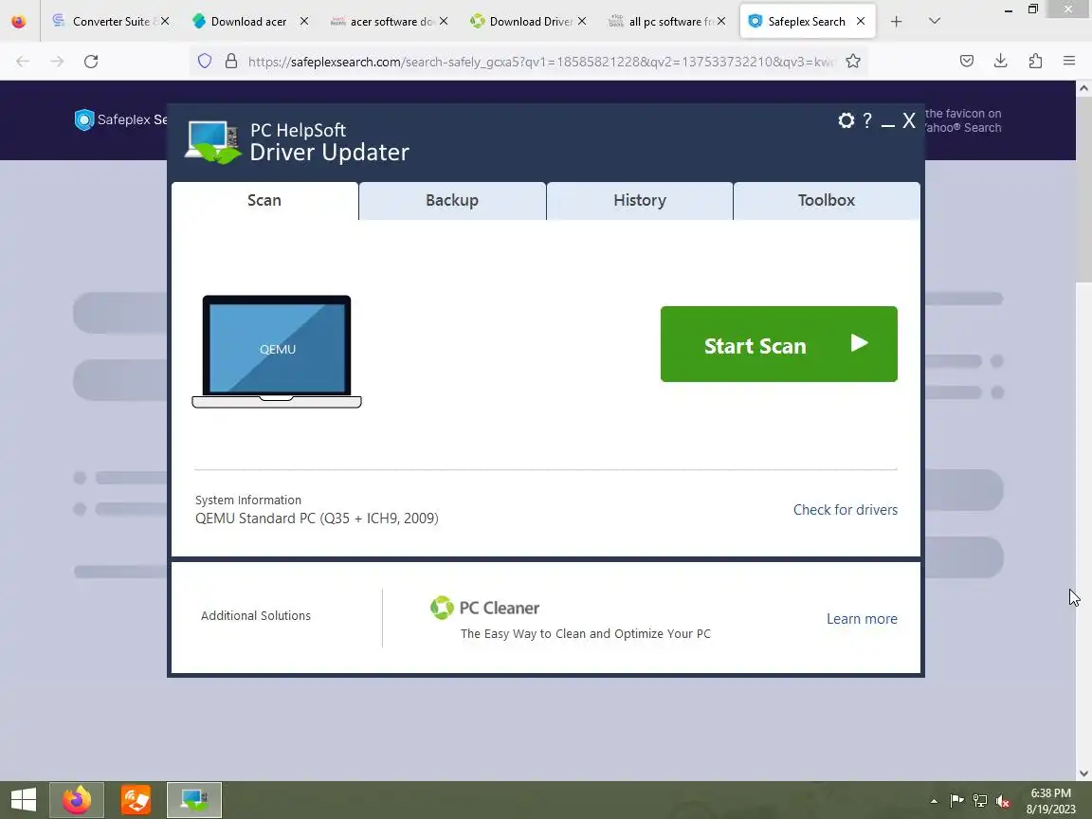Close the Converter Suite browser tab

165,22
